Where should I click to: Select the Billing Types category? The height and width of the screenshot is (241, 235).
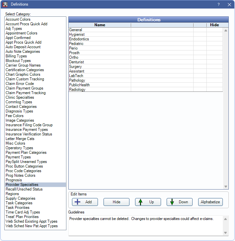coord(16,56)
